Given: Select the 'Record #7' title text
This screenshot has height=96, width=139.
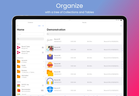Looking at the screenshot, I should [57, 88].
